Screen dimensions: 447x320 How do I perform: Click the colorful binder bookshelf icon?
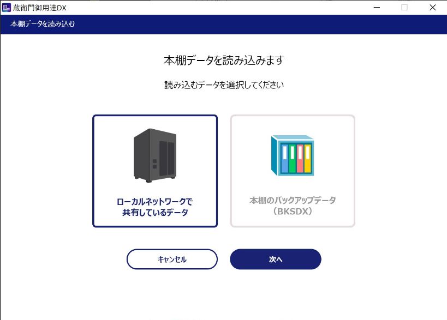click(293, 155)
